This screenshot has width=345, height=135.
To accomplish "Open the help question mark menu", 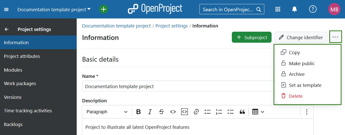I will pyautogui.click(x=313, y=9).
